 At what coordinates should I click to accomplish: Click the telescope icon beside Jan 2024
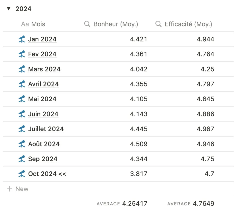(x=22, y=39)
